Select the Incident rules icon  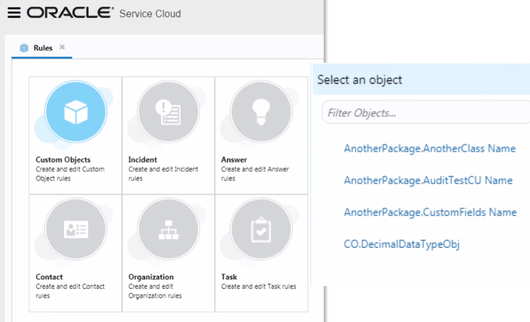(x=168, y=112)
